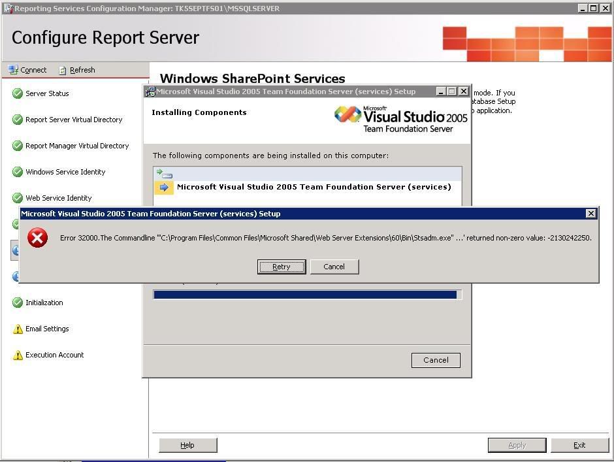Cancel the Team Foundation Server installation
Viewport: 614px width, 462px height.
(x=436, y=360)
